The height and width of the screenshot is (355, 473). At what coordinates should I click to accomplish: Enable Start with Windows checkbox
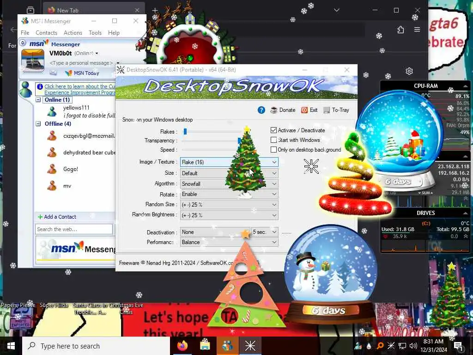click(x=273, y=140)
